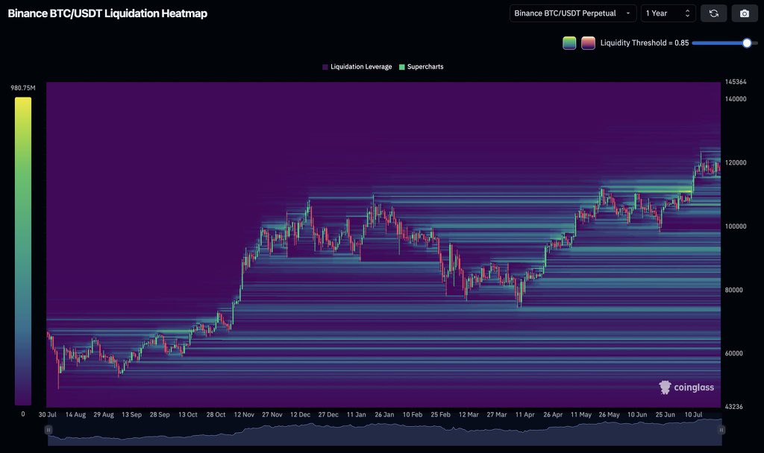Toggle Liquidation Leverage legend series
Screen dimensions: 764x453
(357, 66)
